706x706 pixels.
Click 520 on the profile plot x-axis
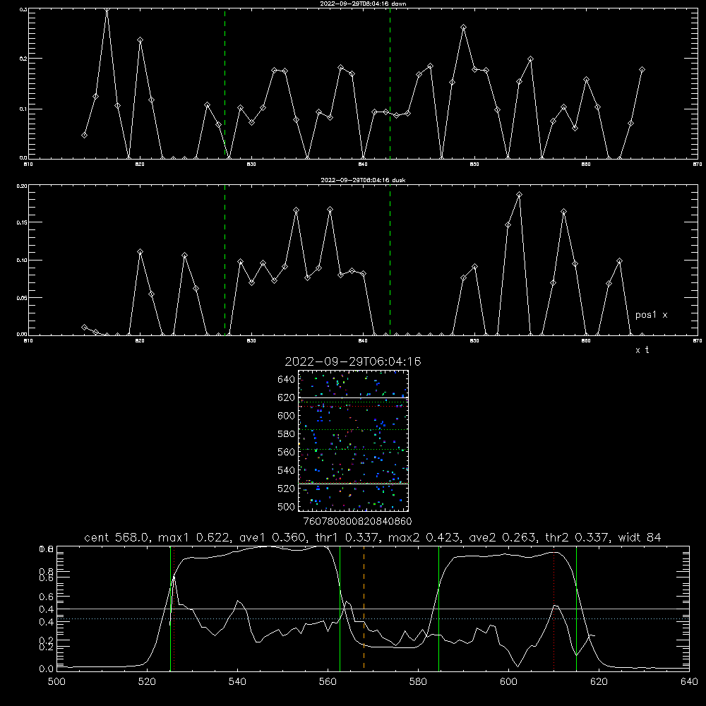click(x=147, y=681)
